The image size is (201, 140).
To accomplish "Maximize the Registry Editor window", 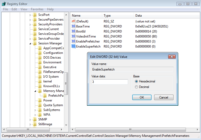I will point(188,4).
